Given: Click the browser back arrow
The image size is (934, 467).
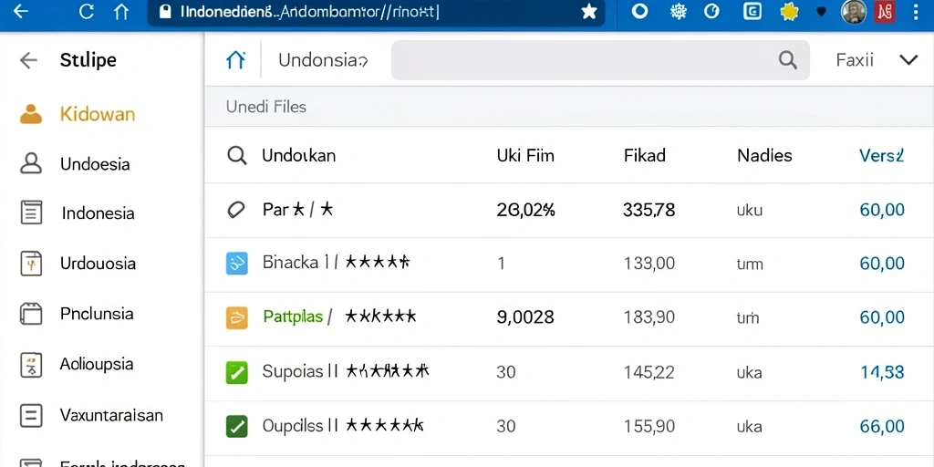Looking at the screenshot, I should click(21, 12).
